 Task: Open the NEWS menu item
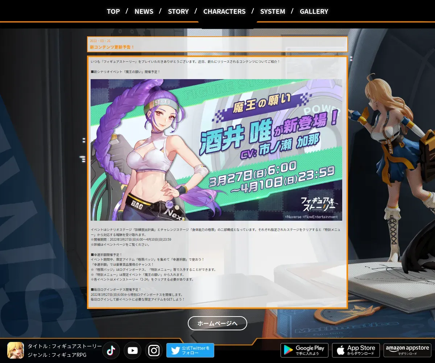(x=144, y=11)
